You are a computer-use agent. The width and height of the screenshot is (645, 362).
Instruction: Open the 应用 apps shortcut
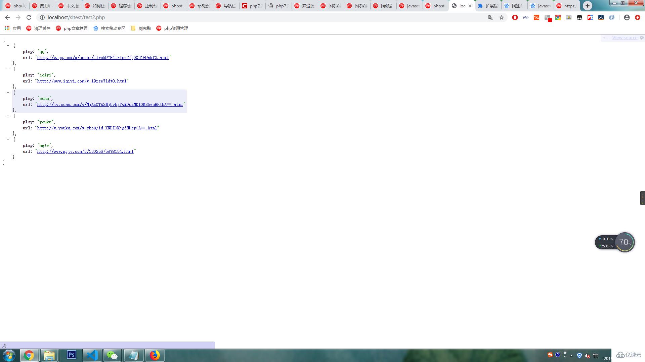pyautogui.click(x=13, y=28)
